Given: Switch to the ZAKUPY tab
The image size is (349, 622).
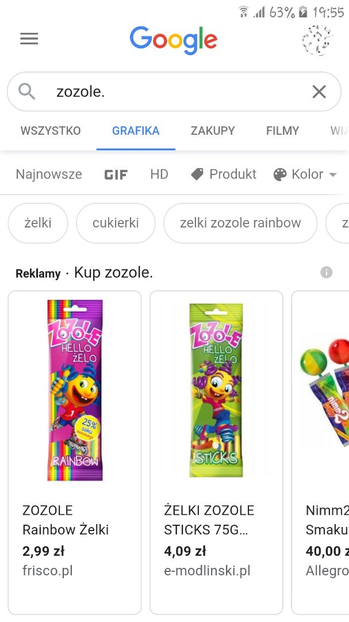Looking at the screenshot, I should [213, 131].
